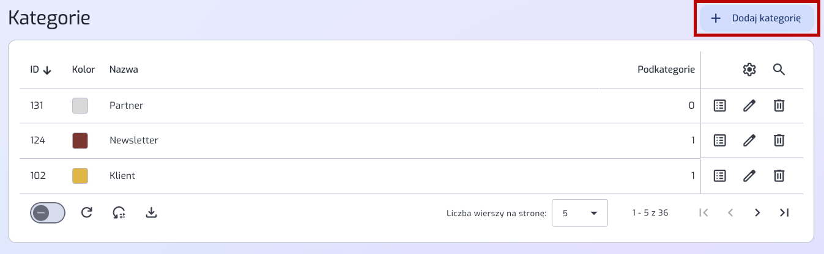This screenshot has width=824, height=254.
Task: Reset table settings refresh icon
Action: pyautogui.click(x=119, y=212)
